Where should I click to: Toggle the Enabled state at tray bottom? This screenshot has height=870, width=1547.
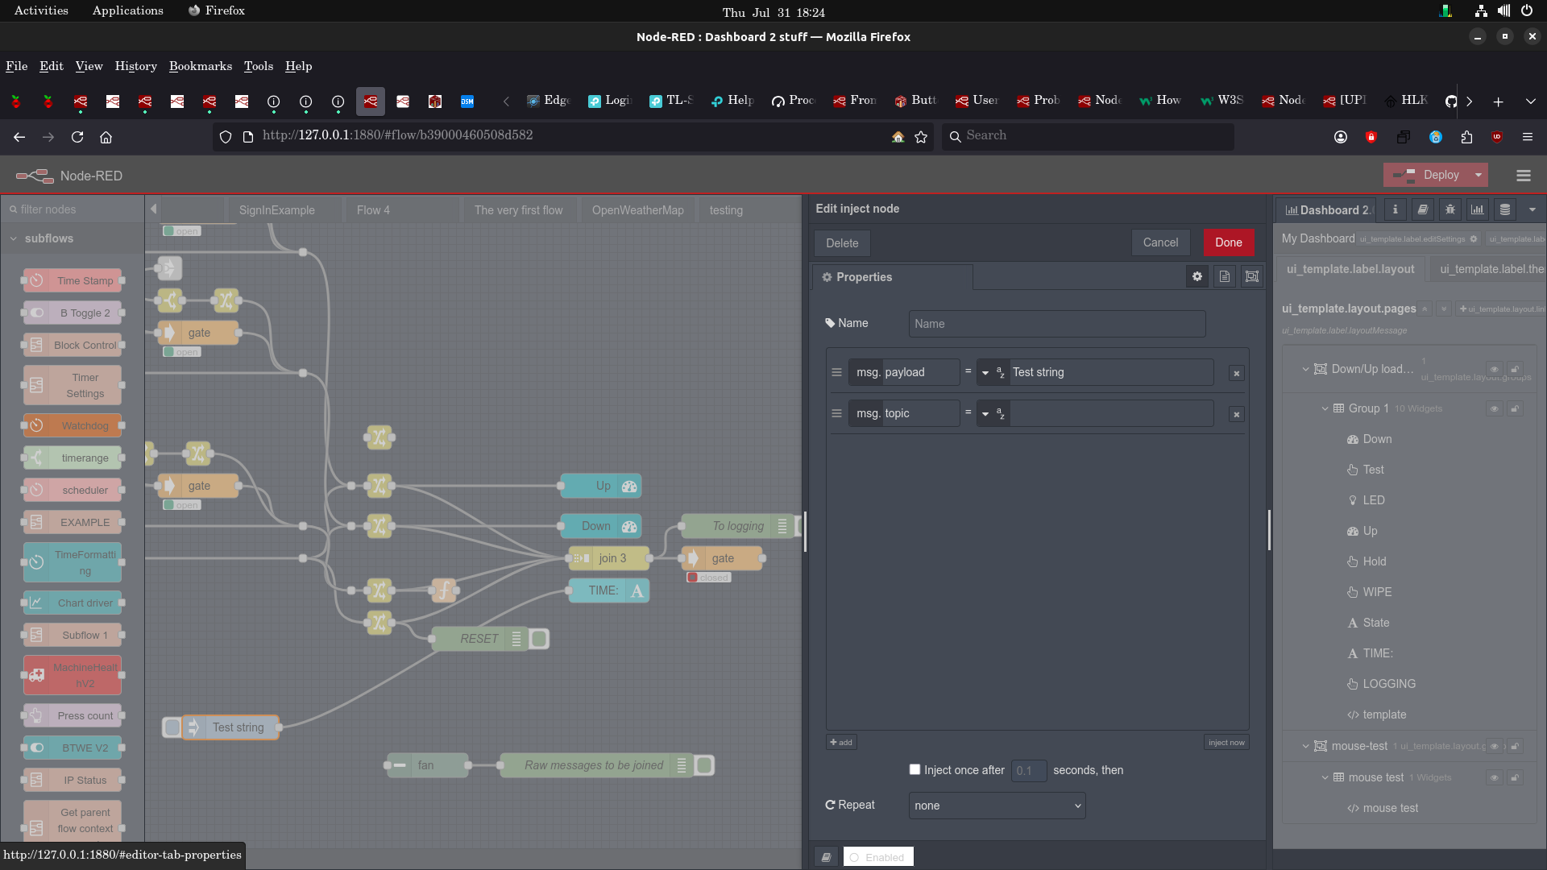(x=877, y=857)
